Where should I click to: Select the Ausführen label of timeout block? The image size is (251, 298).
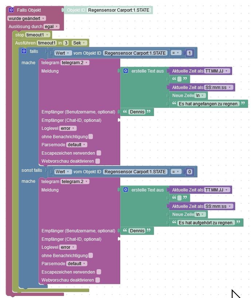click(26, 43)
